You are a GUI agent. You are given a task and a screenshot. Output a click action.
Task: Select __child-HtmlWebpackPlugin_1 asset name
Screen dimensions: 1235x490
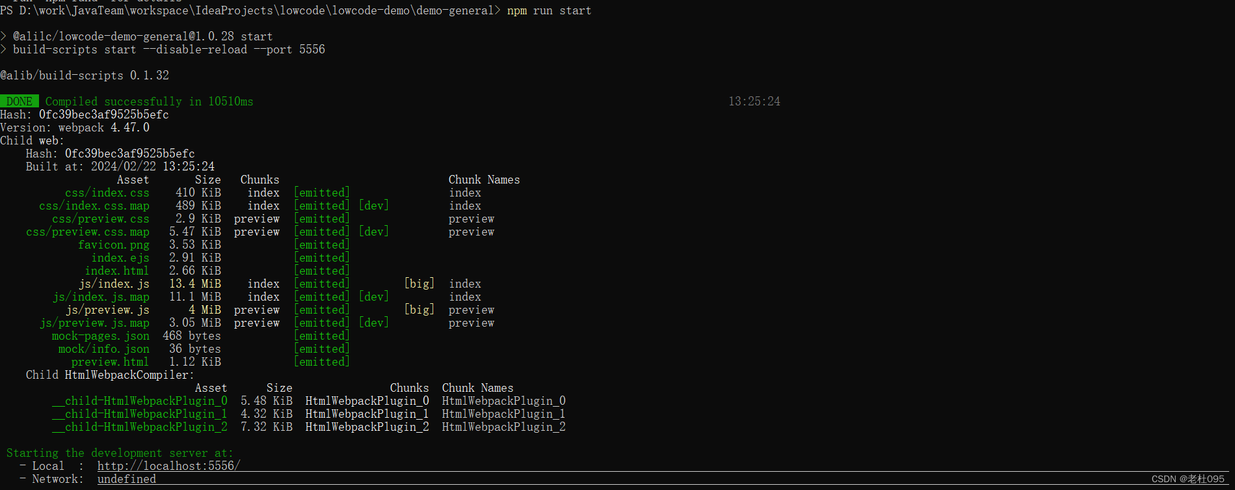139,414
